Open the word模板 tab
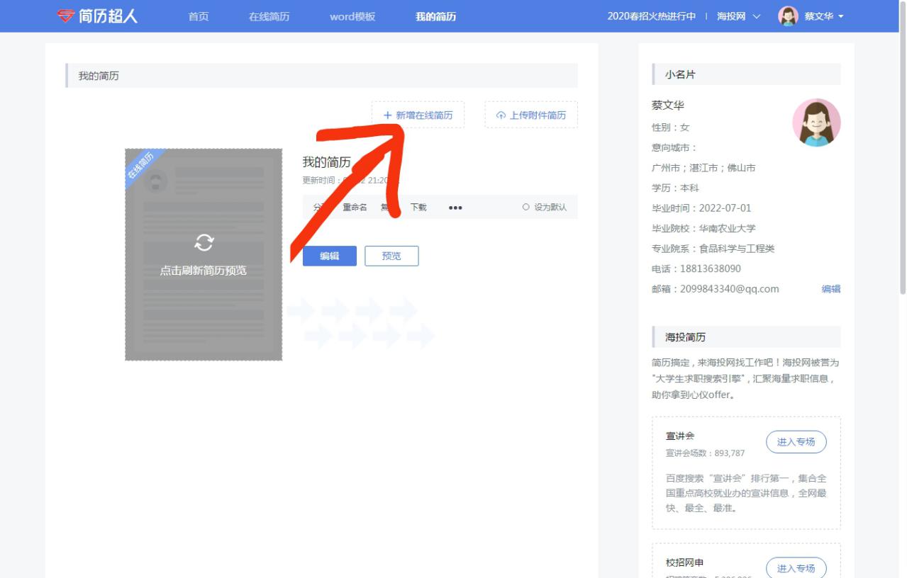907x578 pixels. (352, 16)
